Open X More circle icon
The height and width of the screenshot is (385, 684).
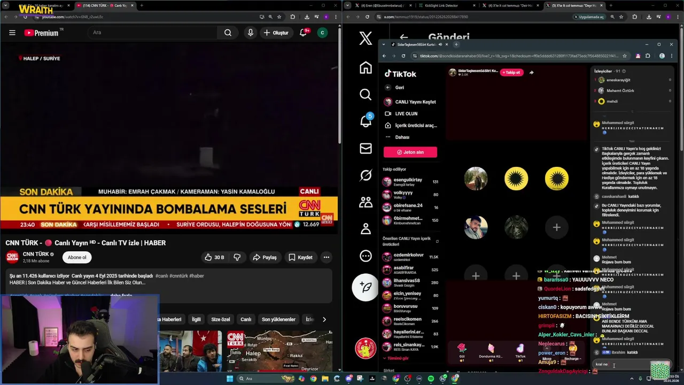pyautogui.click(x=366, y=256)
